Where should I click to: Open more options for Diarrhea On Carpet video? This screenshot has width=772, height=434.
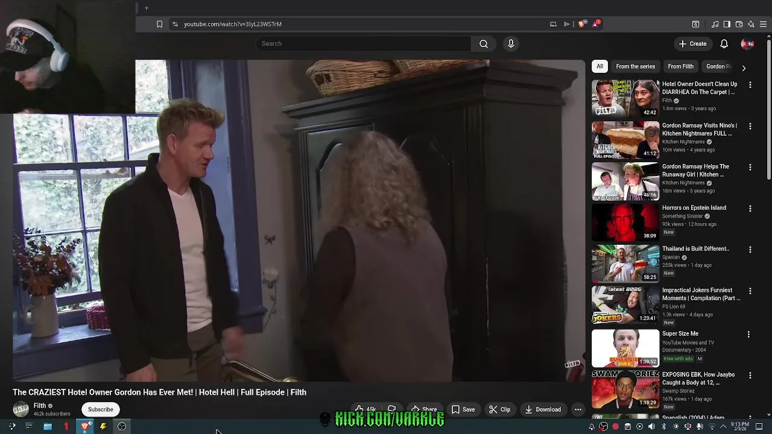(x=750, y=85)
